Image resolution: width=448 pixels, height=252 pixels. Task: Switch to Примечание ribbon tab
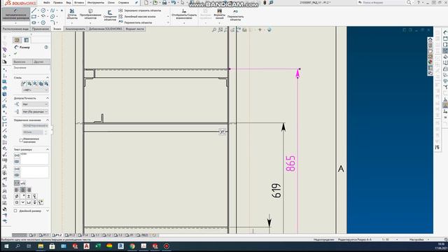click(41, 29)
